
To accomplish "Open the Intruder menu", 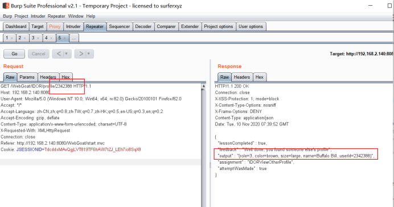I will click(38, 16).
